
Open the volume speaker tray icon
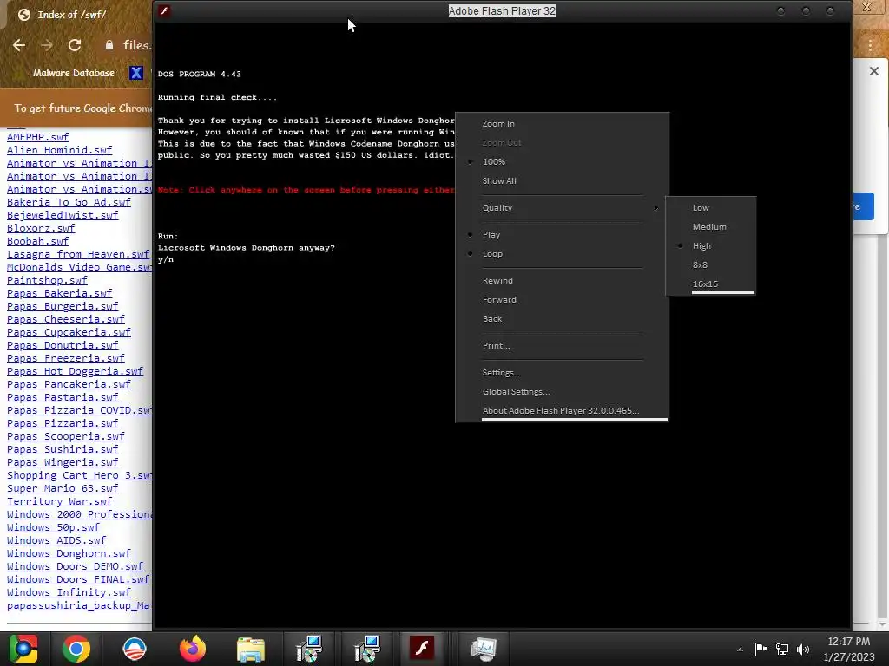pos(803,649)
